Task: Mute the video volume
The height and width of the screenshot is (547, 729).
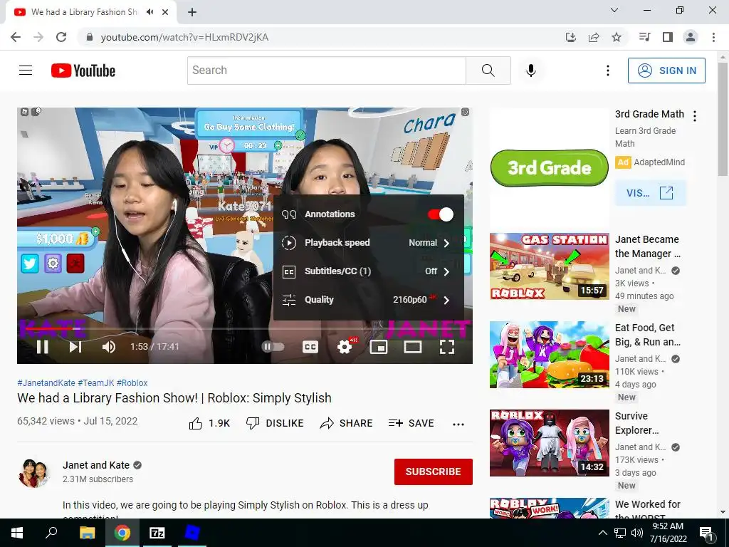Action: click(x=109, y=347)
